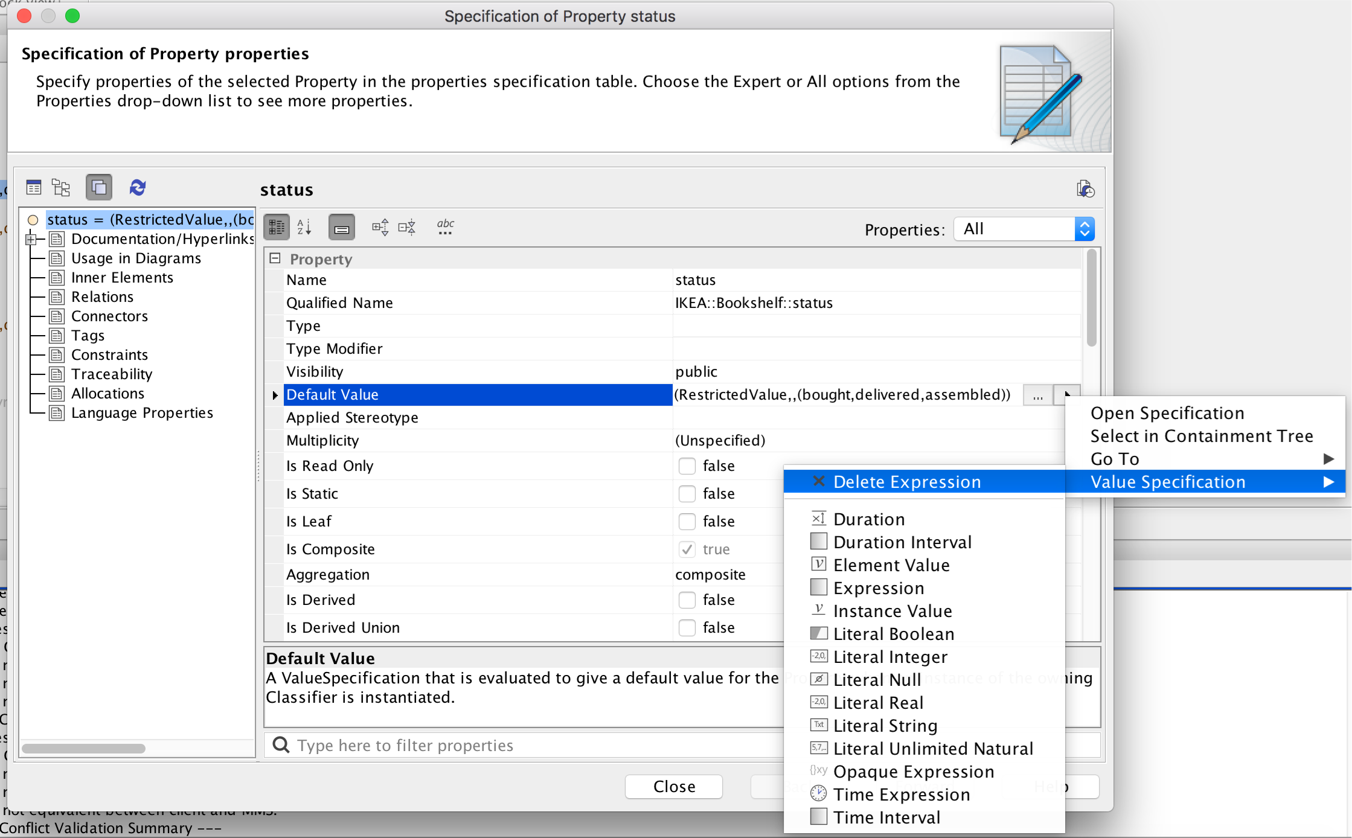Click the ellipsis button beside Default Value
The height and width of the screenshot is (838, 1352).
click(1038, 395)
